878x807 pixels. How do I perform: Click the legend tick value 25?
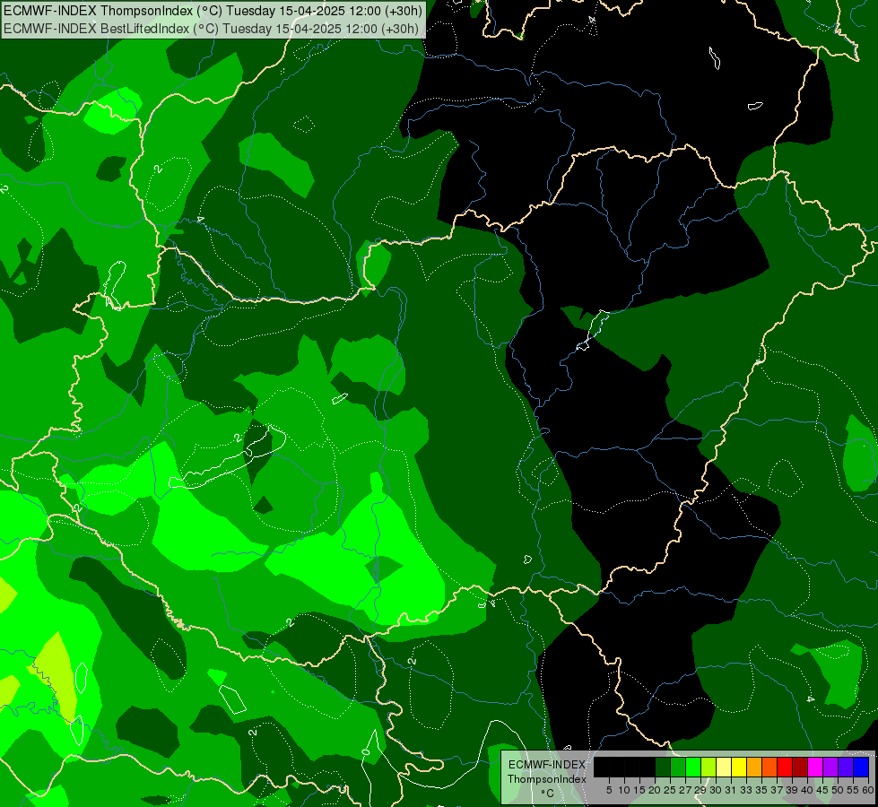[670, 790]
